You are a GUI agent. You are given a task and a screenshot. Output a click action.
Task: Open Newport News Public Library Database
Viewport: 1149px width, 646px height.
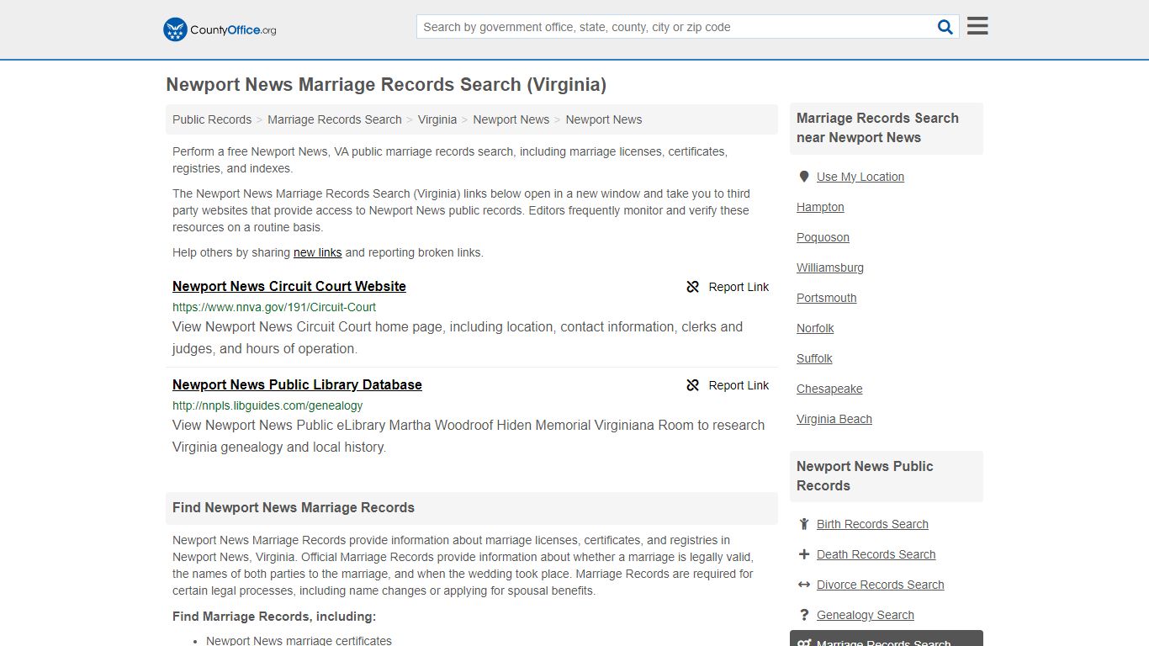pyautogui.click(x=297, y=384)
